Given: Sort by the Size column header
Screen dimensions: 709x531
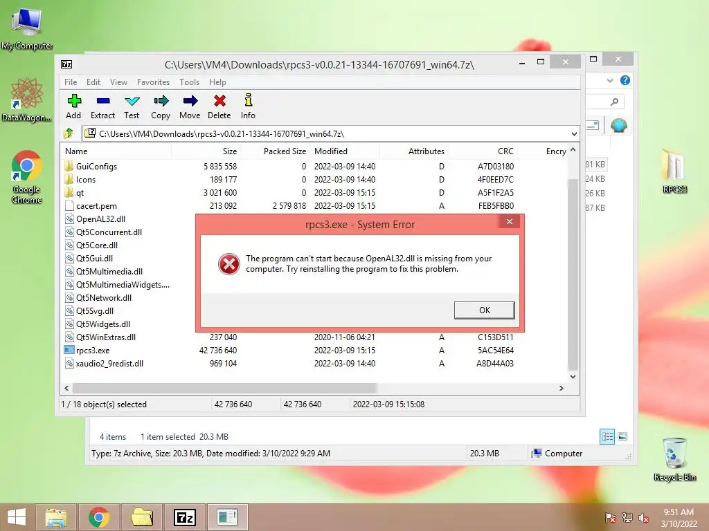Looking at the screenshot, I should (x=206, y=151).
